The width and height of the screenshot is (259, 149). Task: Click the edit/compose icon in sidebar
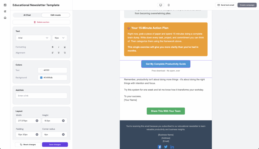point(5,11)
